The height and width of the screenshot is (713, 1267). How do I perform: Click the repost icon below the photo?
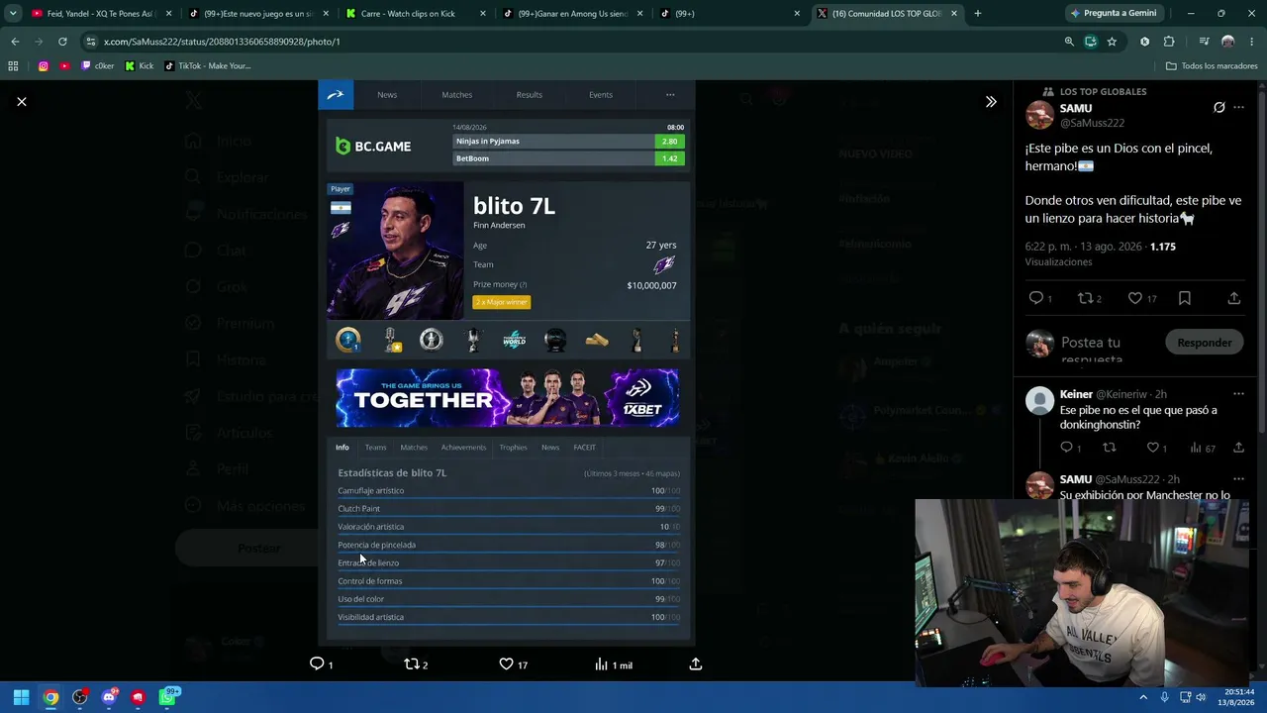(412, 663)
